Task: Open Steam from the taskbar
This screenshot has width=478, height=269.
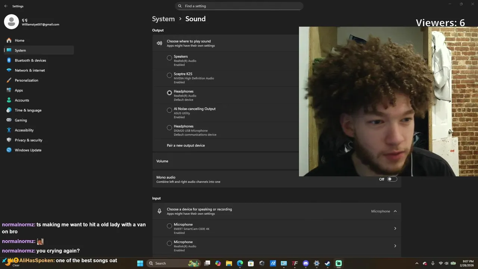Action: 328,263
